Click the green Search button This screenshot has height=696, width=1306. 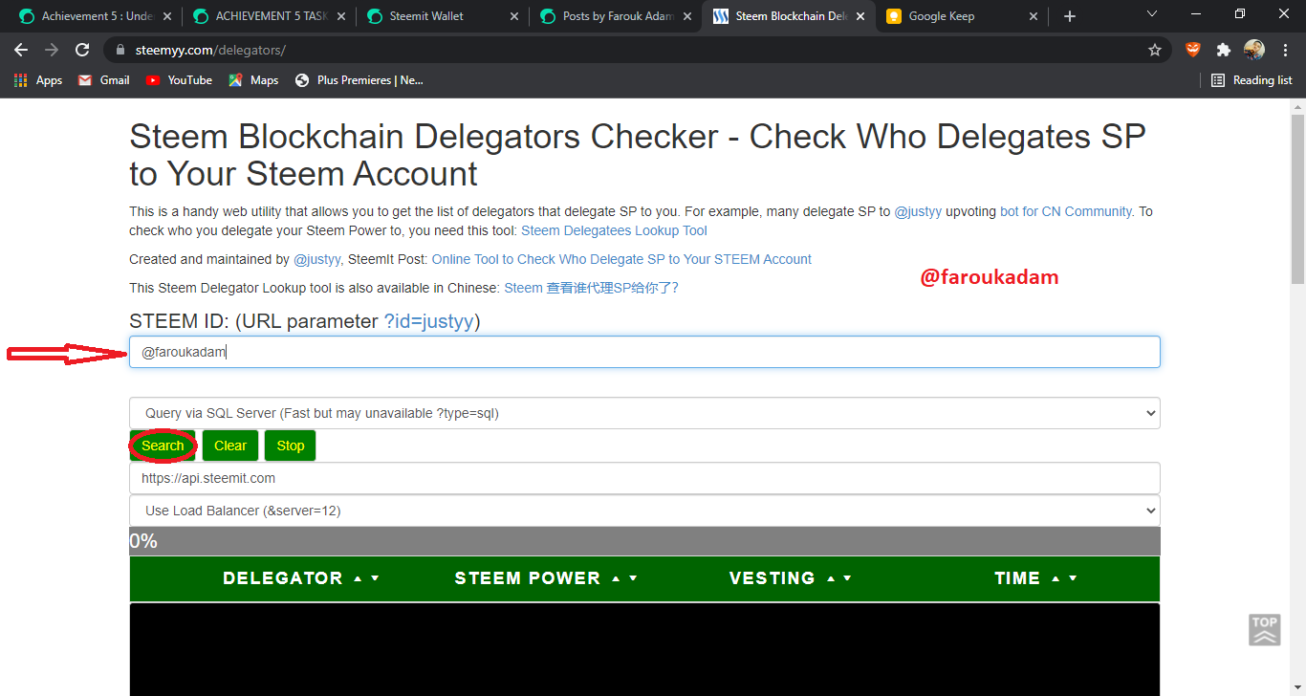[163, 446]
